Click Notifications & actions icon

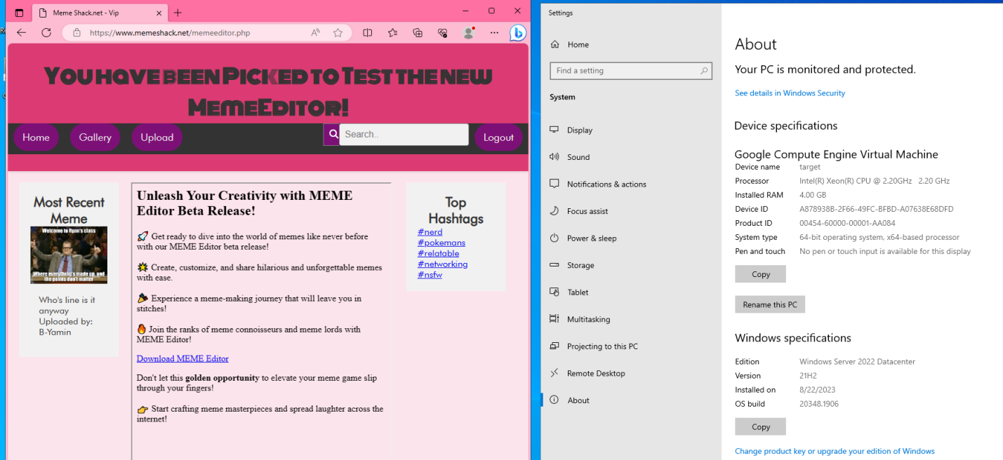pyautogui.click(x=554, y=184)
